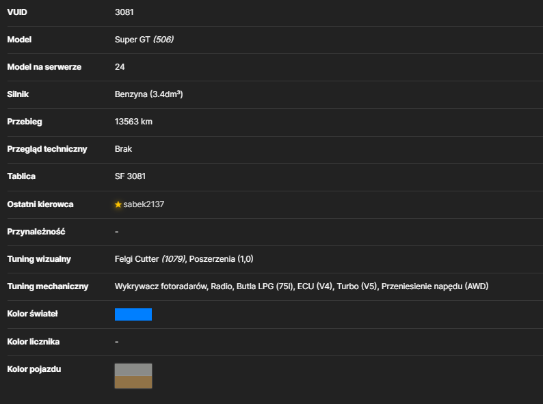Click Butla LPG (75l) entry

pos(265,286)
